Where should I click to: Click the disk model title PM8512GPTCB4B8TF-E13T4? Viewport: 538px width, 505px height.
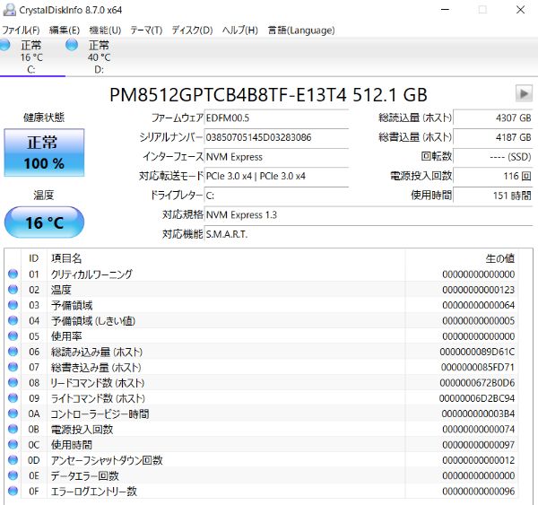point(228,95)
